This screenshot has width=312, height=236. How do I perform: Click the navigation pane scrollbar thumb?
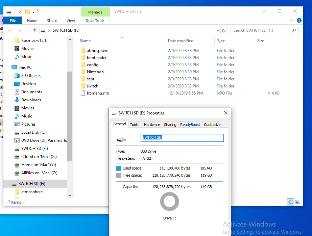pos(70,116)
